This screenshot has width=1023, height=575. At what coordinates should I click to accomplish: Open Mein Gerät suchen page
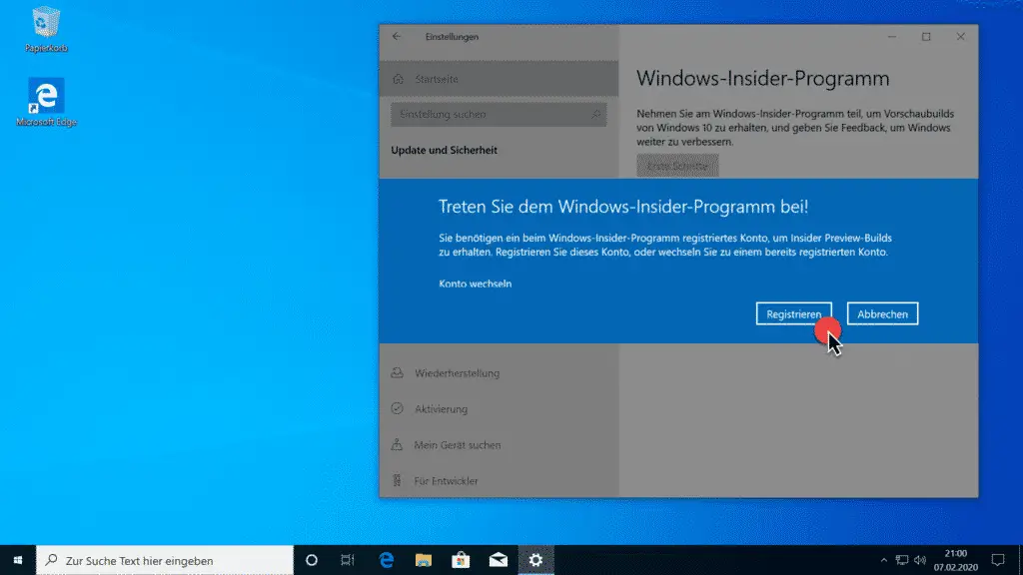[x=499, y=444]
